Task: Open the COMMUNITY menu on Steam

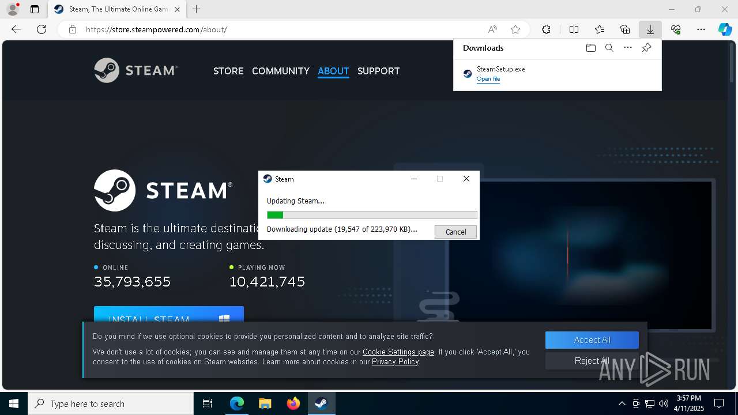Action: click(281, 71)
